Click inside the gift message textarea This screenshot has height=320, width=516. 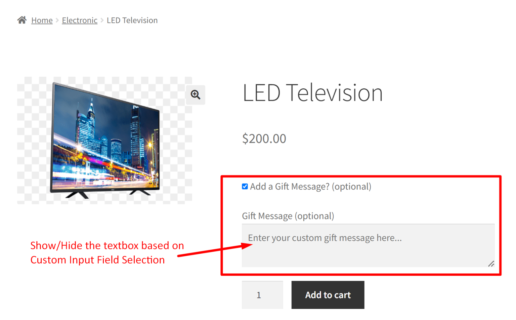366,245
